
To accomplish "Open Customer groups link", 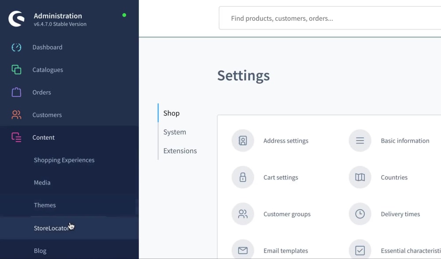I will [287, 214].
